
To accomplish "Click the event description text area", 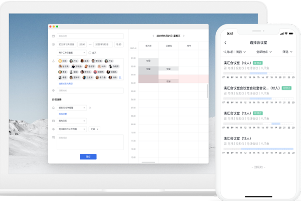I will (x=90, y=142).
